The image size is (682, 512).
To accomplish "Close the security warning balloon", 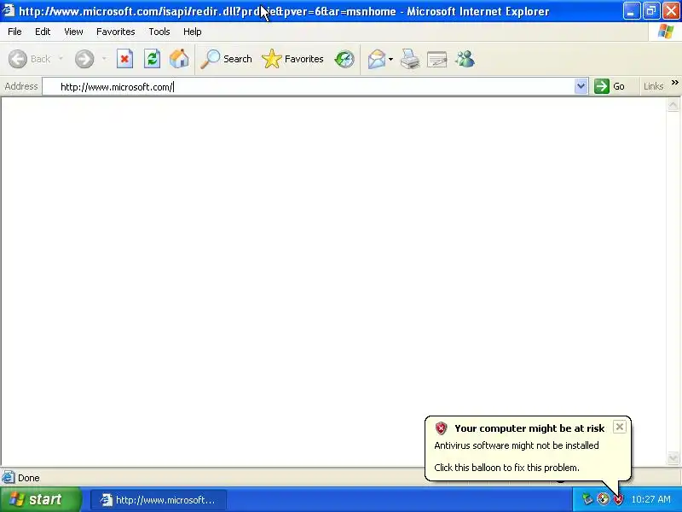I will coord(620,427).
